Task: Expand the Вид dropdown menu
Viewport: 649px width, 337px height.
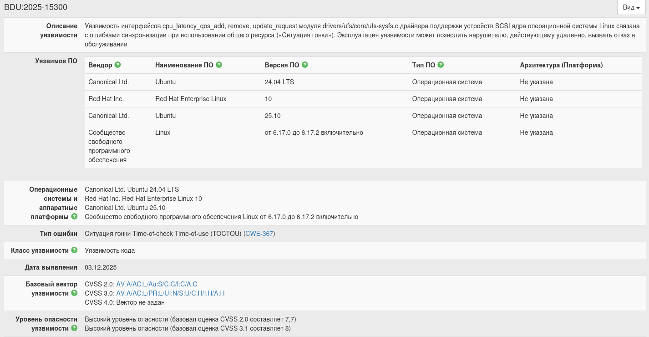Action: (x=631, y=7)
